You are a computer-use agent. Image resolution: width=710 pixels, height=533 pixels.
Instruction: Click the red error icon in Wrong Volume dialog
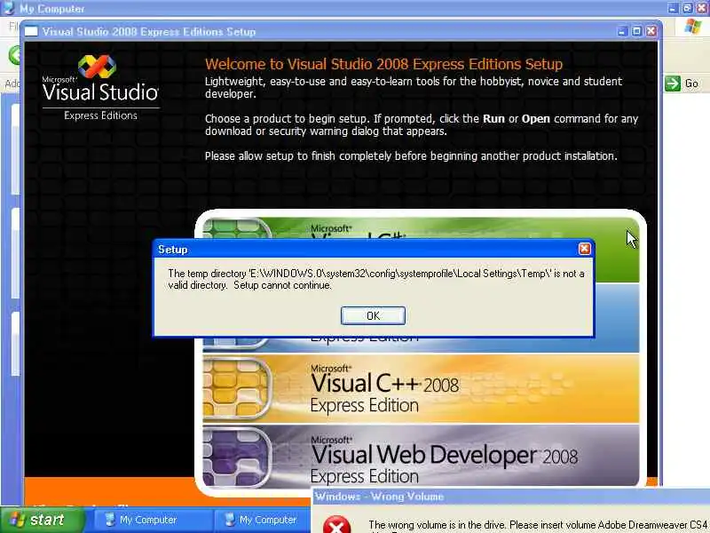(x=337, y=525)
